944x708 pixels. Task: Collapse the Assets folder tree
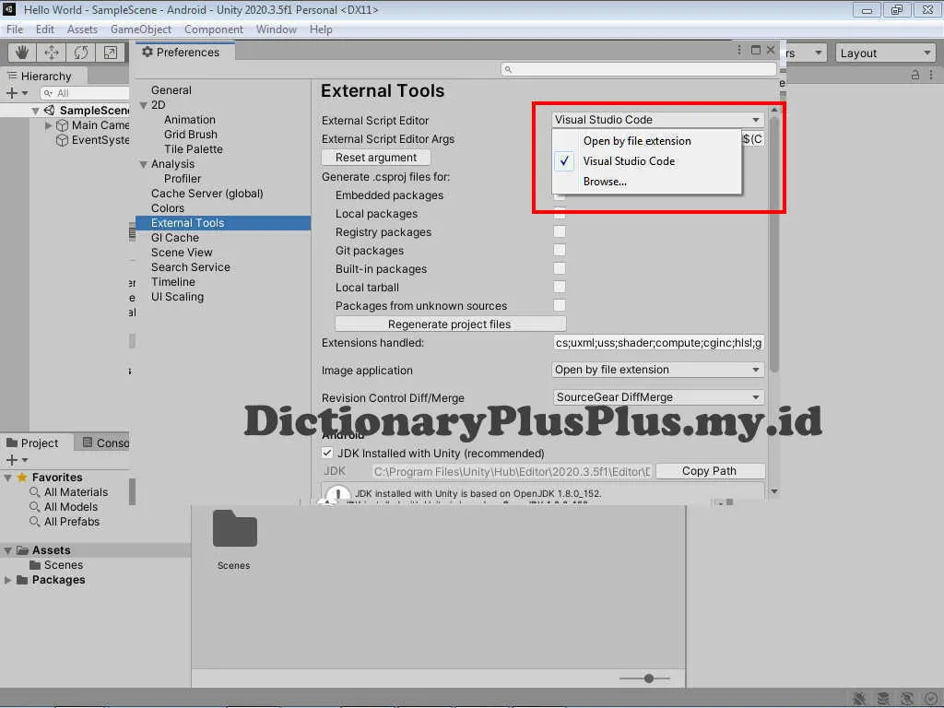(x=7, y=550)
